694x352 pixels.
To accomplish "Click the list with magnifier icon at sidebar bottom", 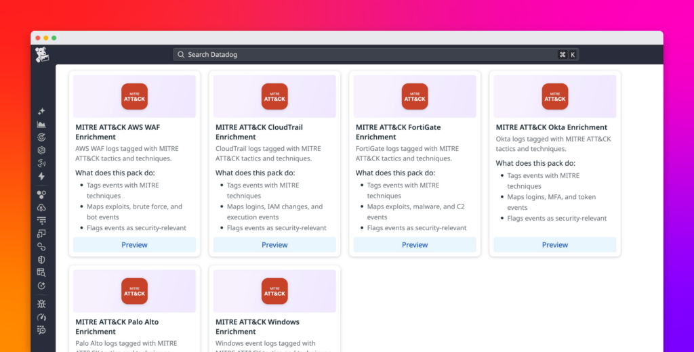I will [41, 330].
